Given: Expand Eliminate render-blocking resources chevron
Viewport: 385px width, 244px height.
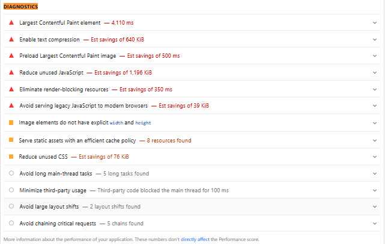Looking at the screenshot, I should coord(374,90).
